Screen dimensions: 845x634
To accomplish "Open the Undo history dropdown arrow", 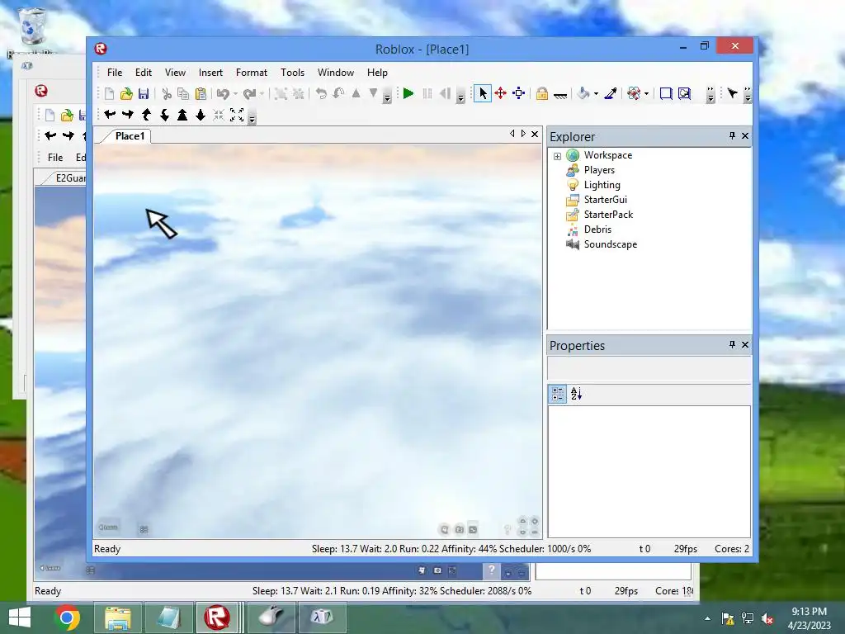I will coord(235,94).
